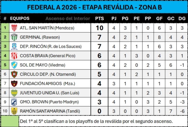Click the table title Federal A 2026 banner

94,7
